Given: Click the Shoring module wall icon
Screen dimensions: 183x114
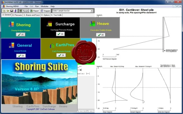Looking at the screenshot, I should click(x=11, y=24).
